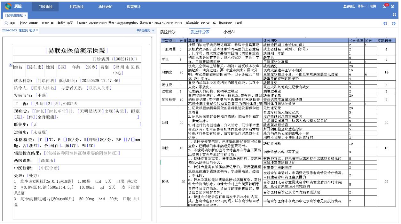Click the user avatar 易联众

(349, 6)
